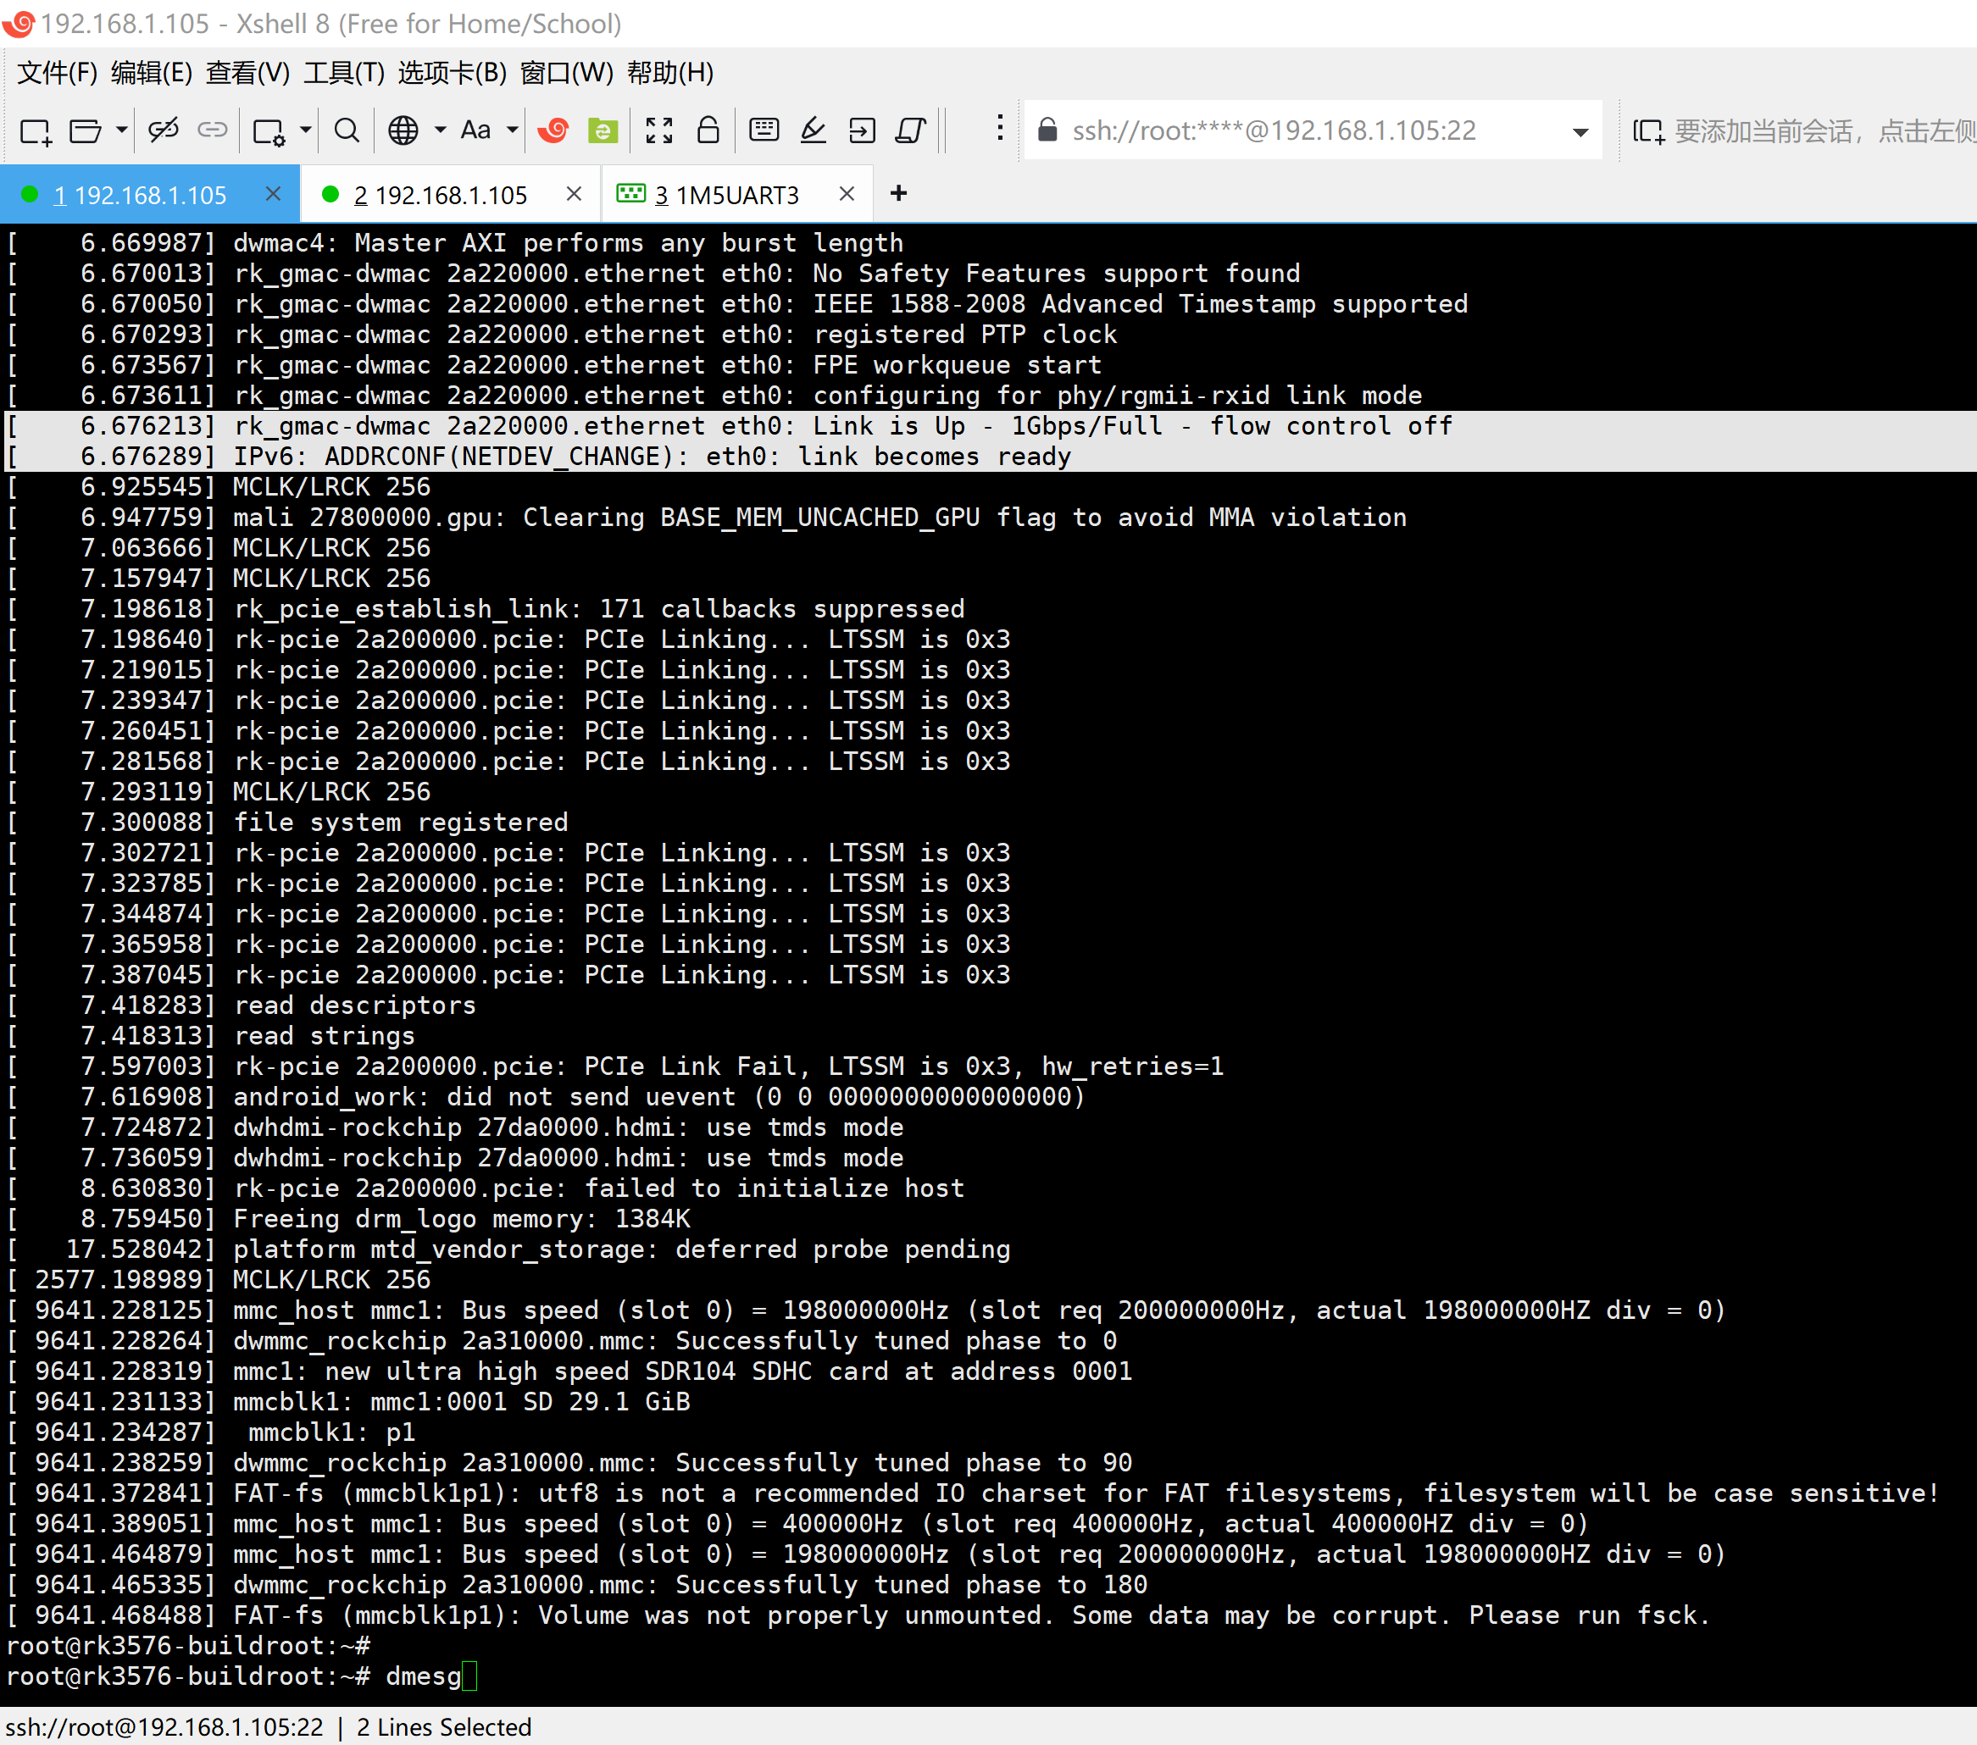The height and width of the screenshot is (1745, 1977).
Task: Add a new tab with plus button
Action: 898,193
